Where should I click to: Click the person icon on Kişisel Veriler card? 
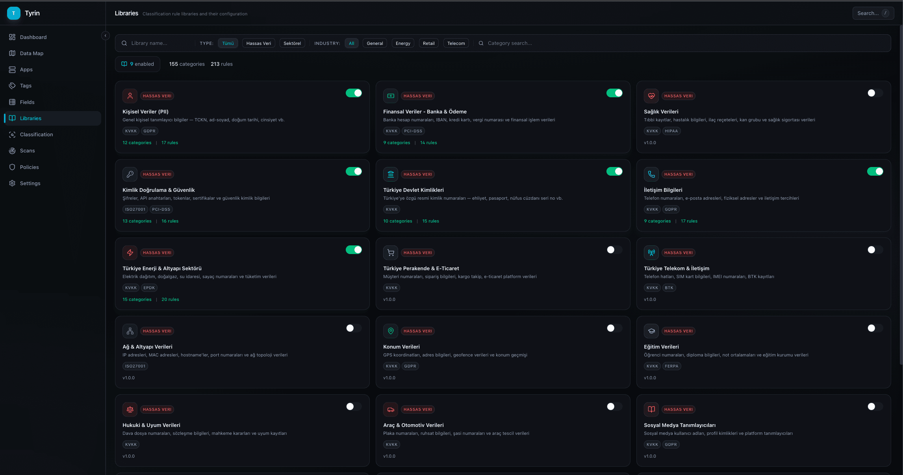pyautogui.click(x=130, y=96)
